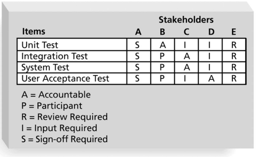Click the "R = Review Required" legend entry

64,117
